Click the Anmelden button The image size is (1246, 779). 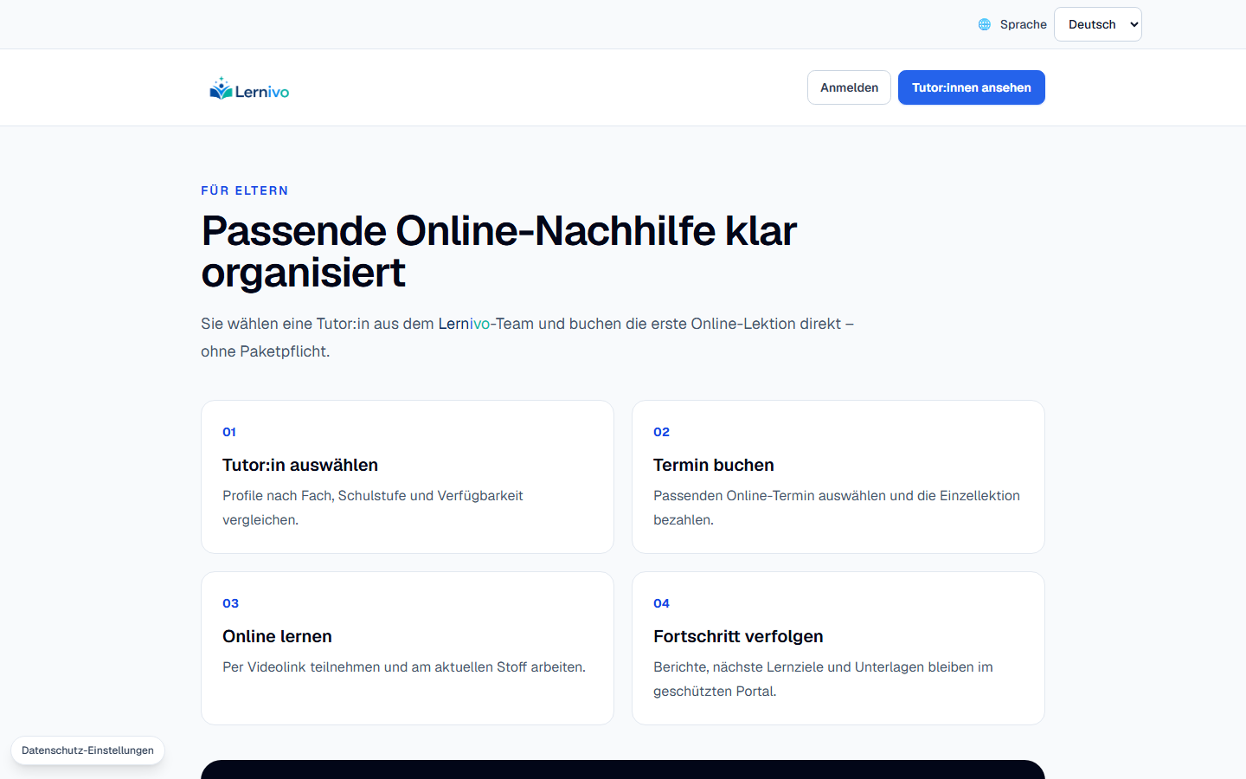849,87
